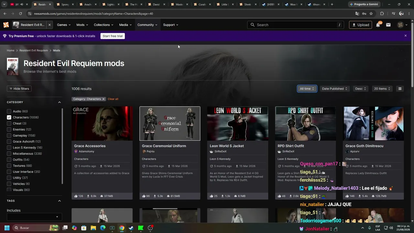The height and width of the screenshot is (233, 414).
Task: Click the Nexus Mods search field
Action: (x=296, y=25)
